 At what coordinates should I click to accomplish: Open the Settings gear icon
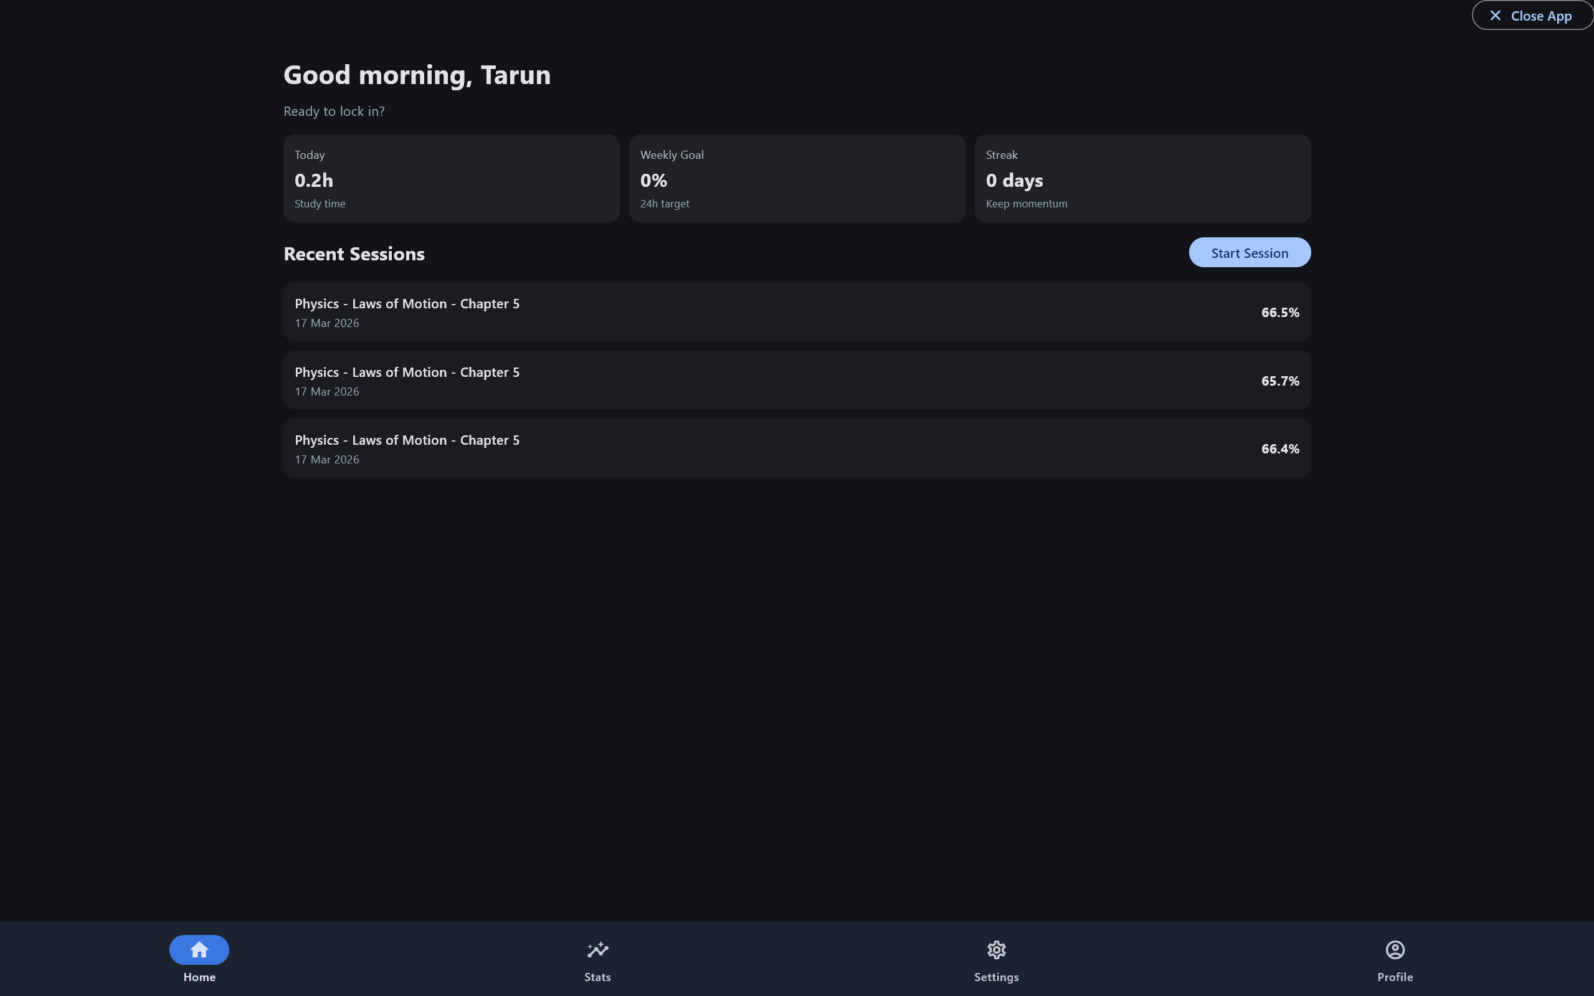(x=996, y=949)
